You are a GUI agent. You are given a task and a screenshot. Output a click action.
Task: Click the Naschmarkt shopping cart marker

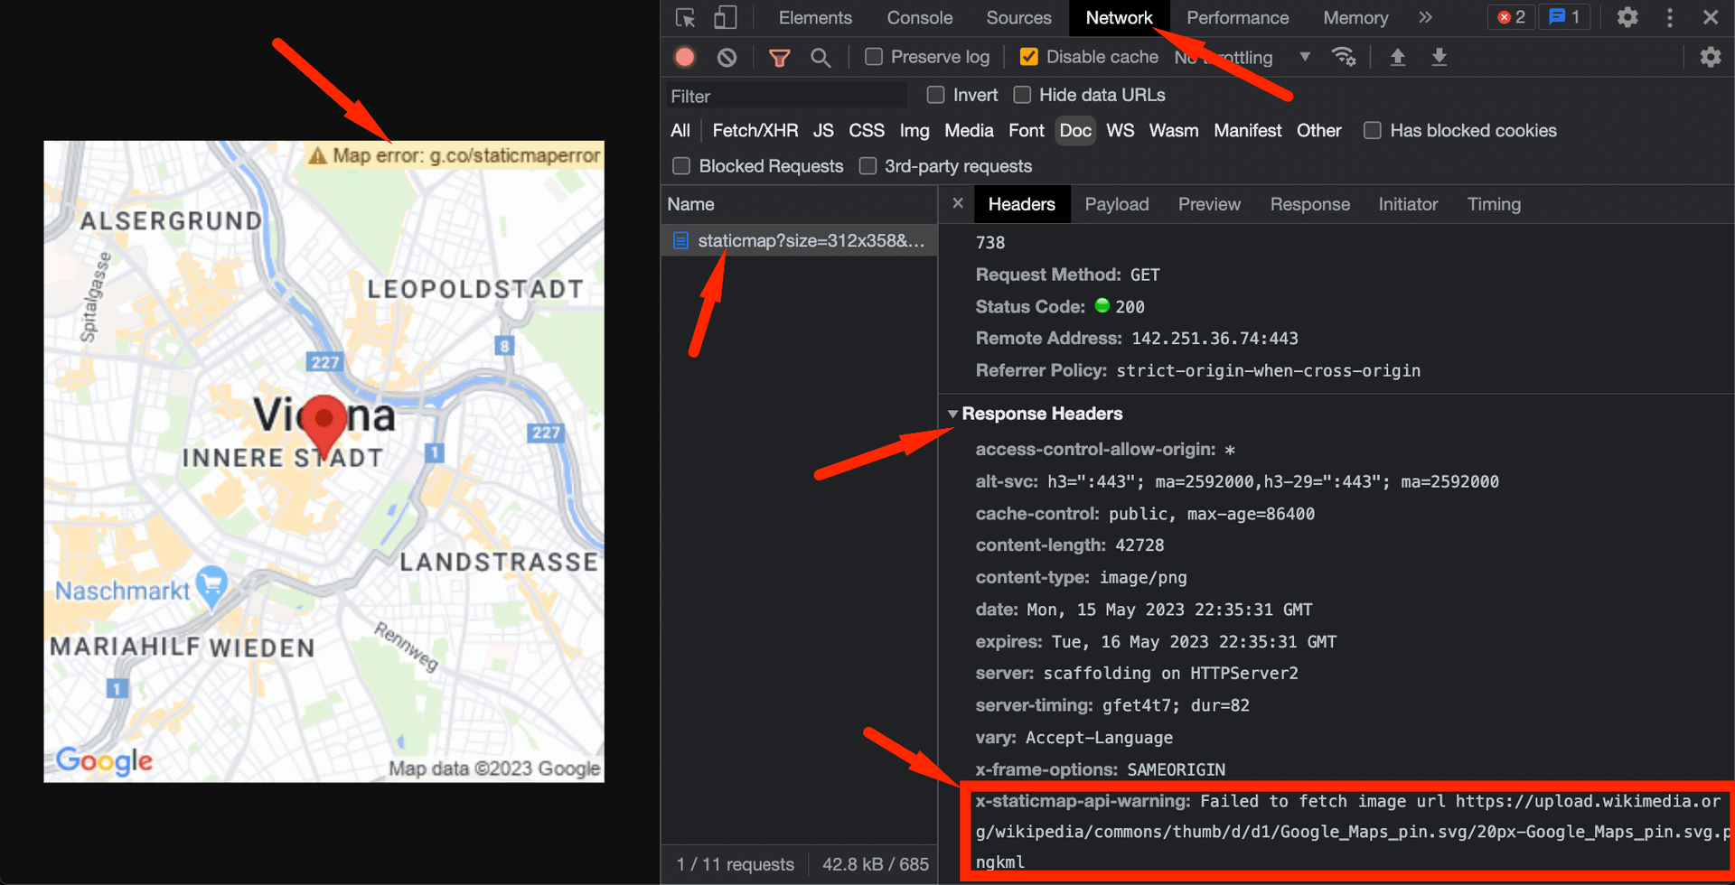pos(211,586)
